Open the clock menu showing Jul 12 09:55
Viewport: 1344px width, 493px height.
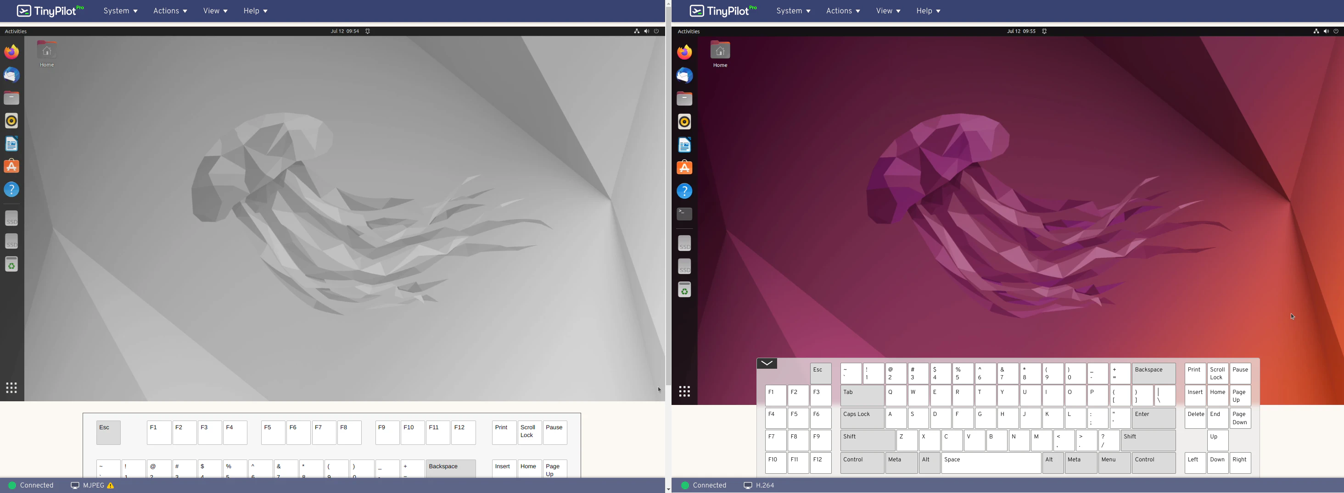click(1021, 31)
